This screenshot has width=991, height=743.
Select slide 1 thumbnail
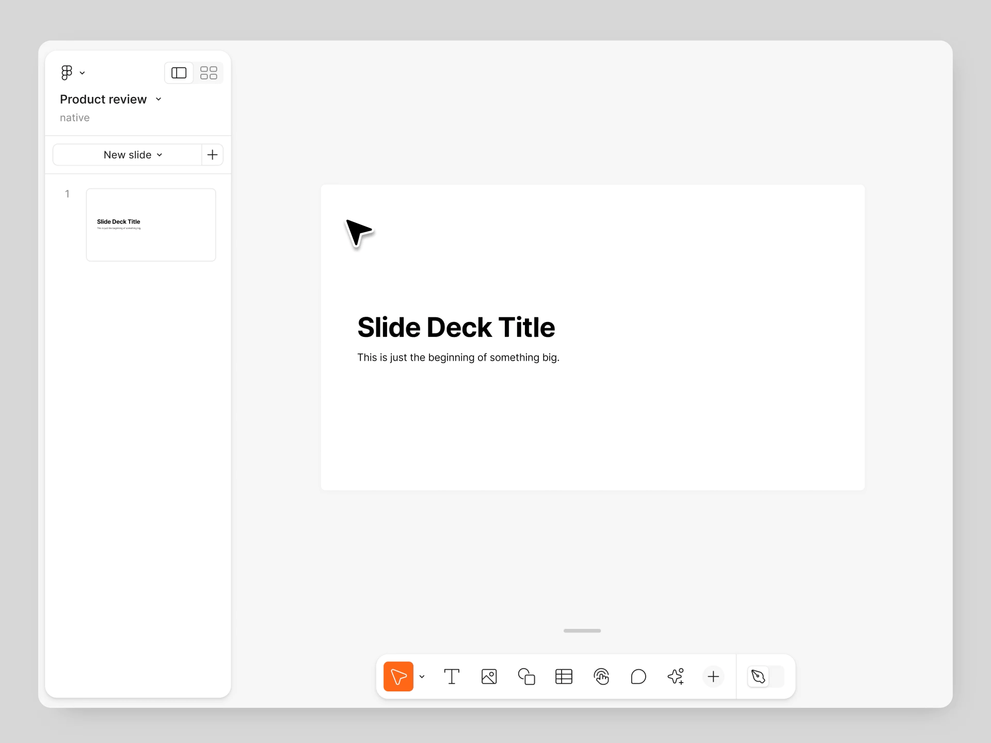151,225
